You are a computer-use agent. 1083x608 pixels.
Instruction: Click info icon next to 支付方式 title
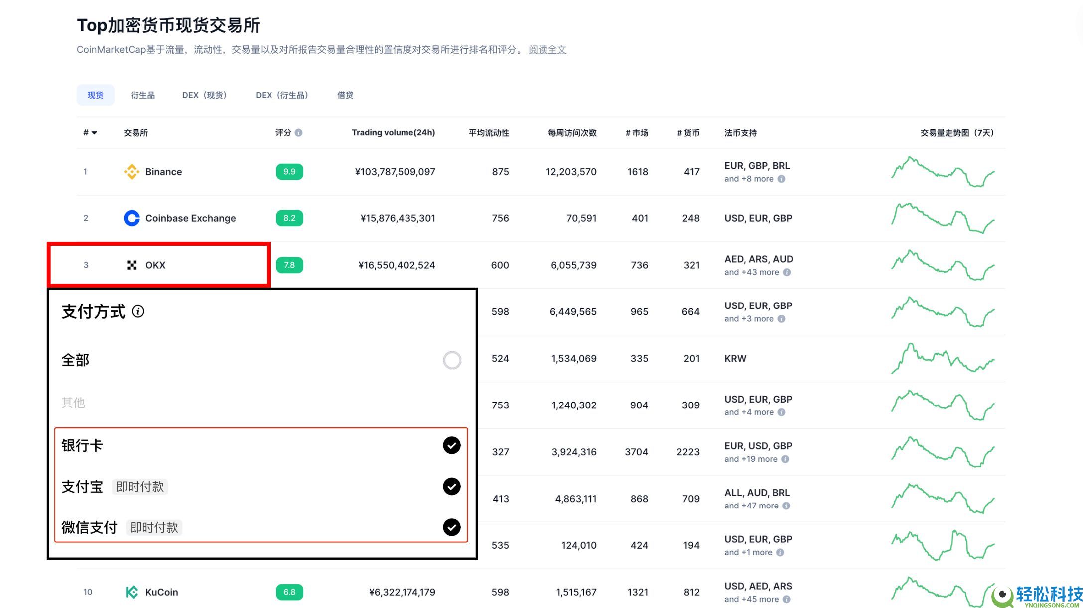tap(138, 311)
